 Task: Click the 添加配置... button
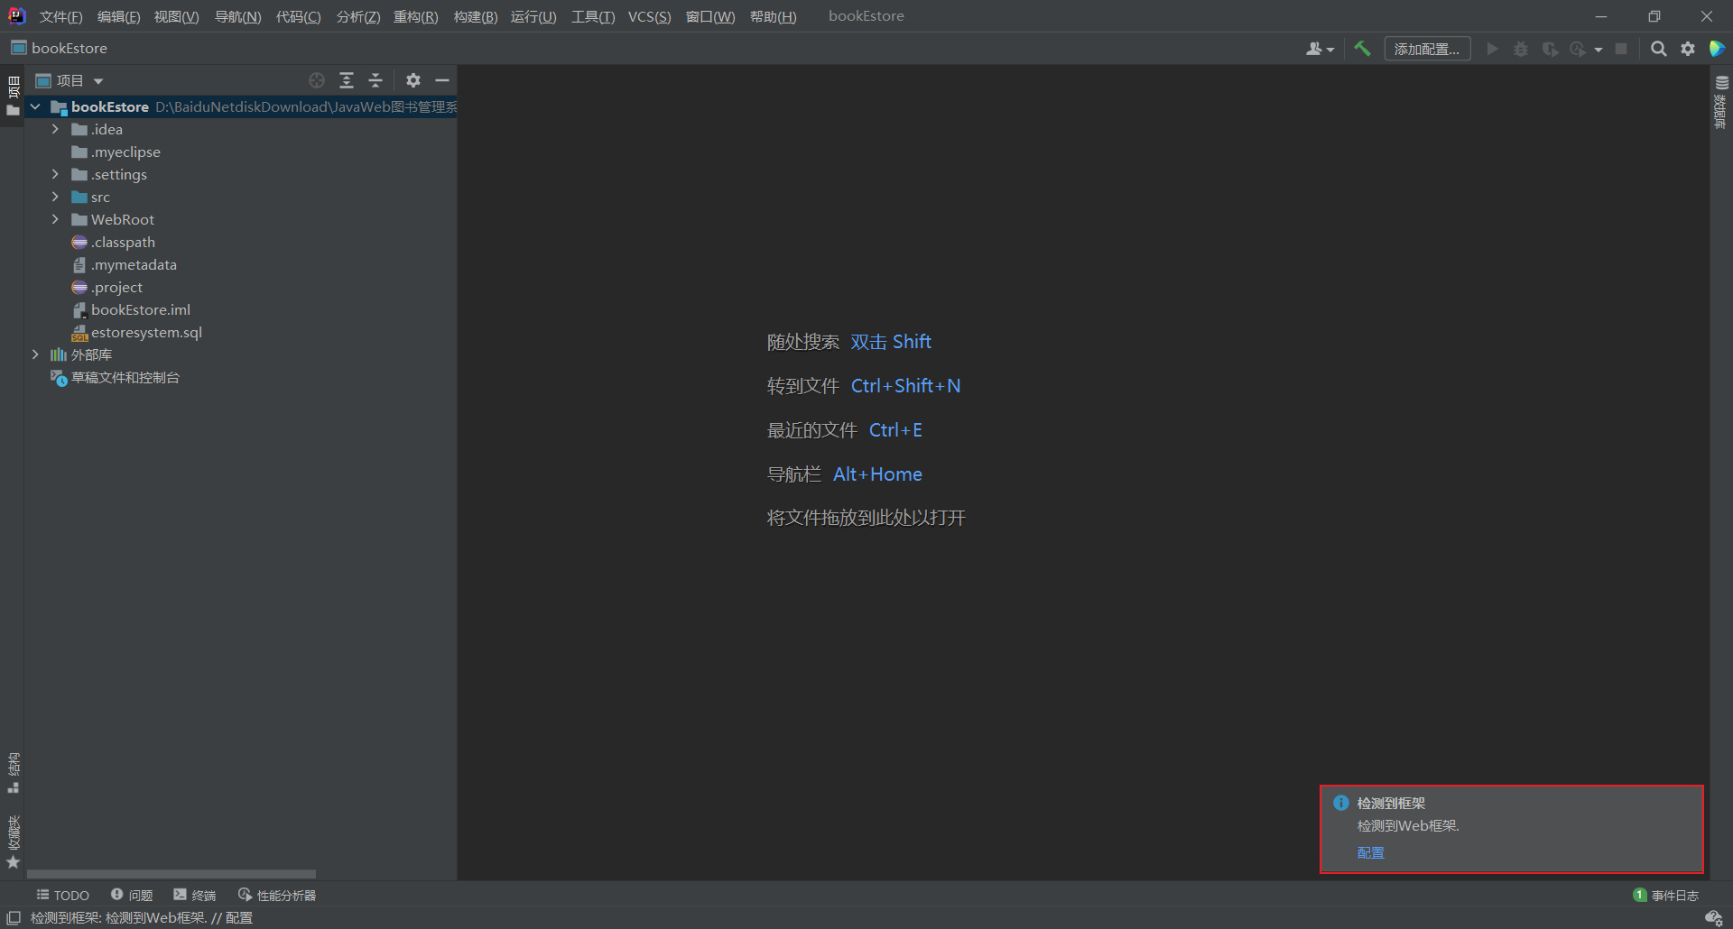point(1427,49)
